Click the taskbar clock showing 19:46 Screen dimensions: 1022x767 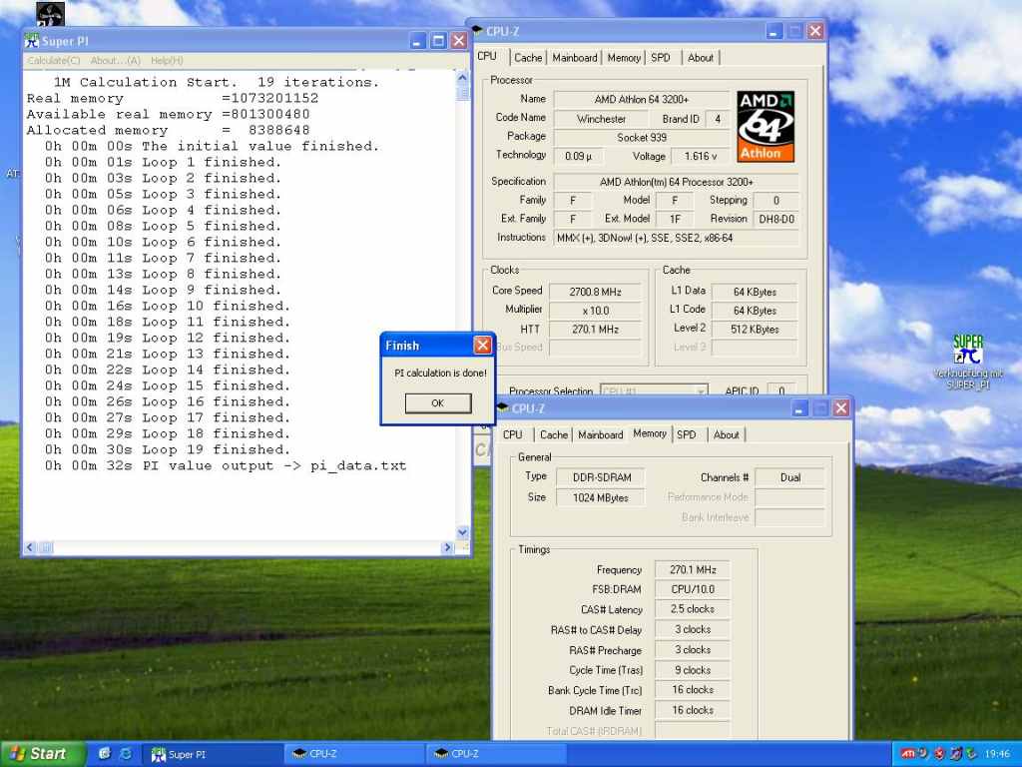[x=997, y=754]
